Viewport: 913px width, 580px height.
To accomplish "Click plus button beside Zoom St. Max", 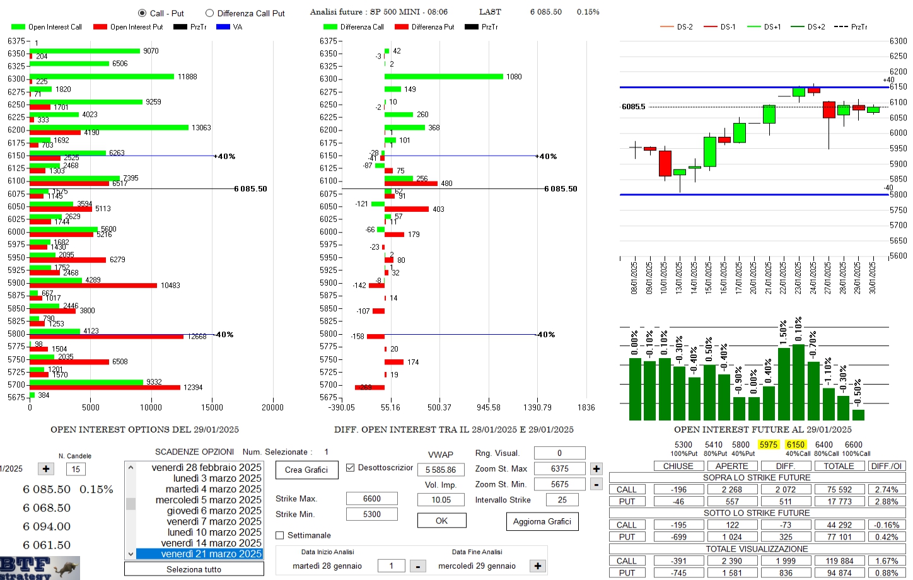I will tap(596, 469).
